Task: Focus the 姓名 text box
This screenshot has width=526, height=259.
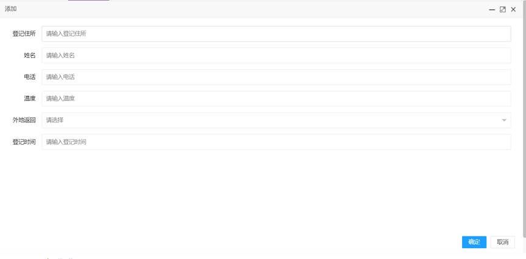Action: (x=276, y=55)
